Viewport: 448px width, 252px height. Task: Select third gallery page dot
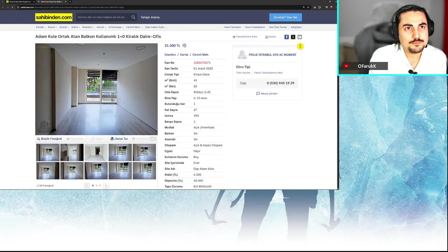[x=100, y=185]
